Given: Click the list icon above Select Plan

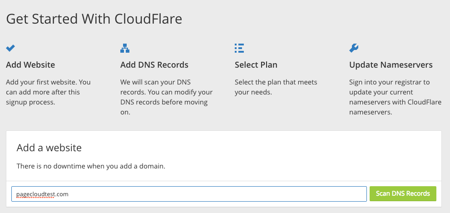Looking at the screenshot, I should tap(239, 48).
